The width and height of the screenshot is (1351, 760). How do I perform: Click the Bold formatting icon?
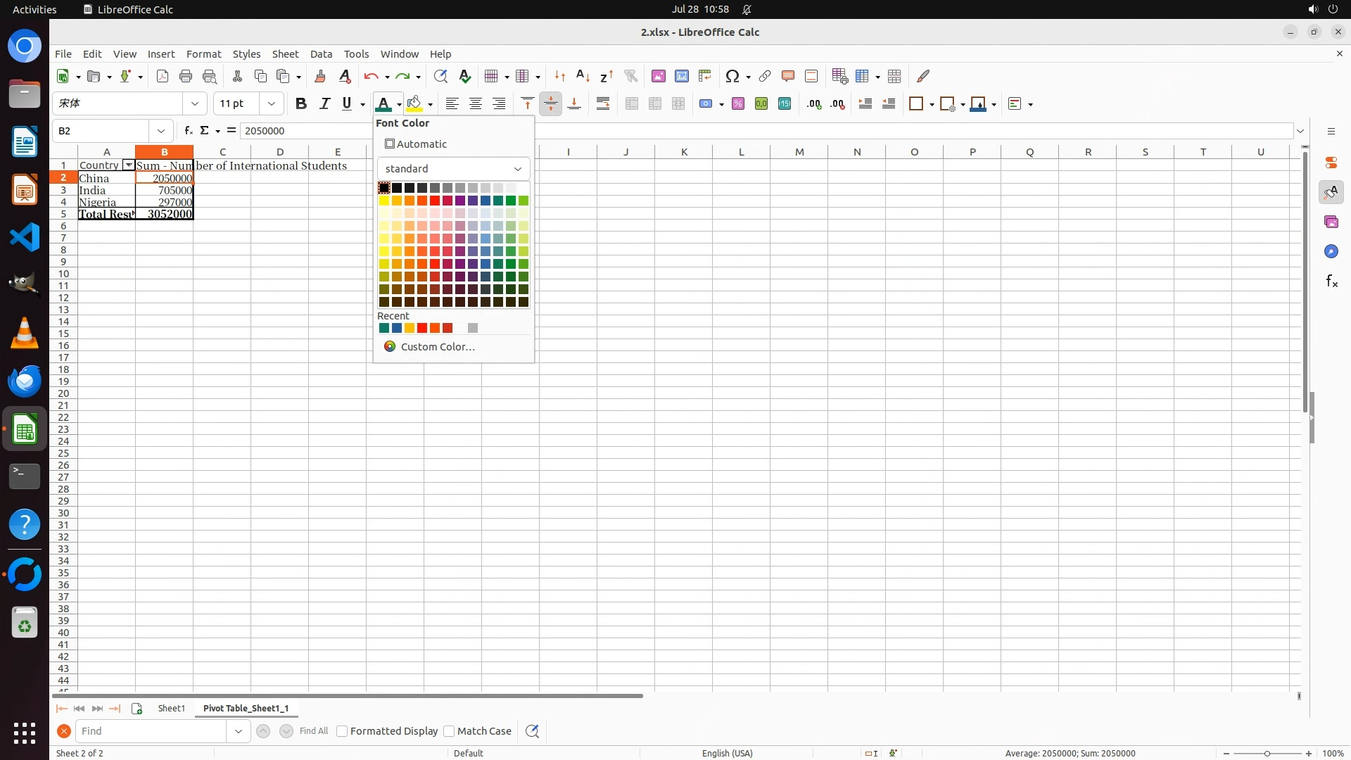pos(301,104)
